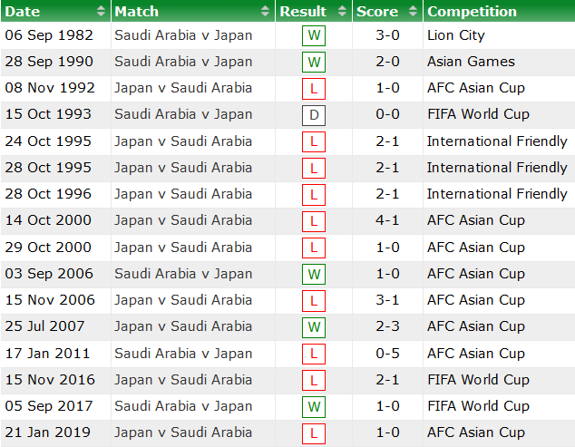The width and height of the screenshot is (575, 447).
Task: Click the Asian Games competition entry
Action: coord(471,62)
